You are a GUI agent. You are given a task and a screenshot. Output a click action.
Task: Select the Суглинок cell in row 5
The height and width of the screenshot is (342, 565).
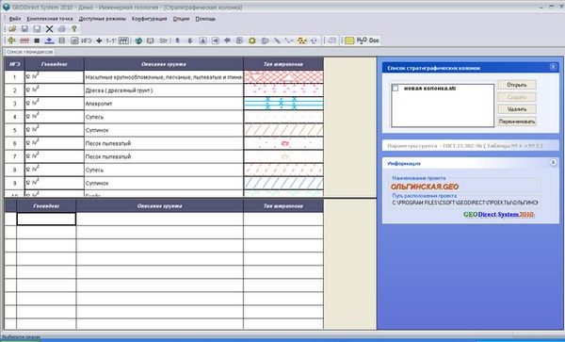(164, 130)
